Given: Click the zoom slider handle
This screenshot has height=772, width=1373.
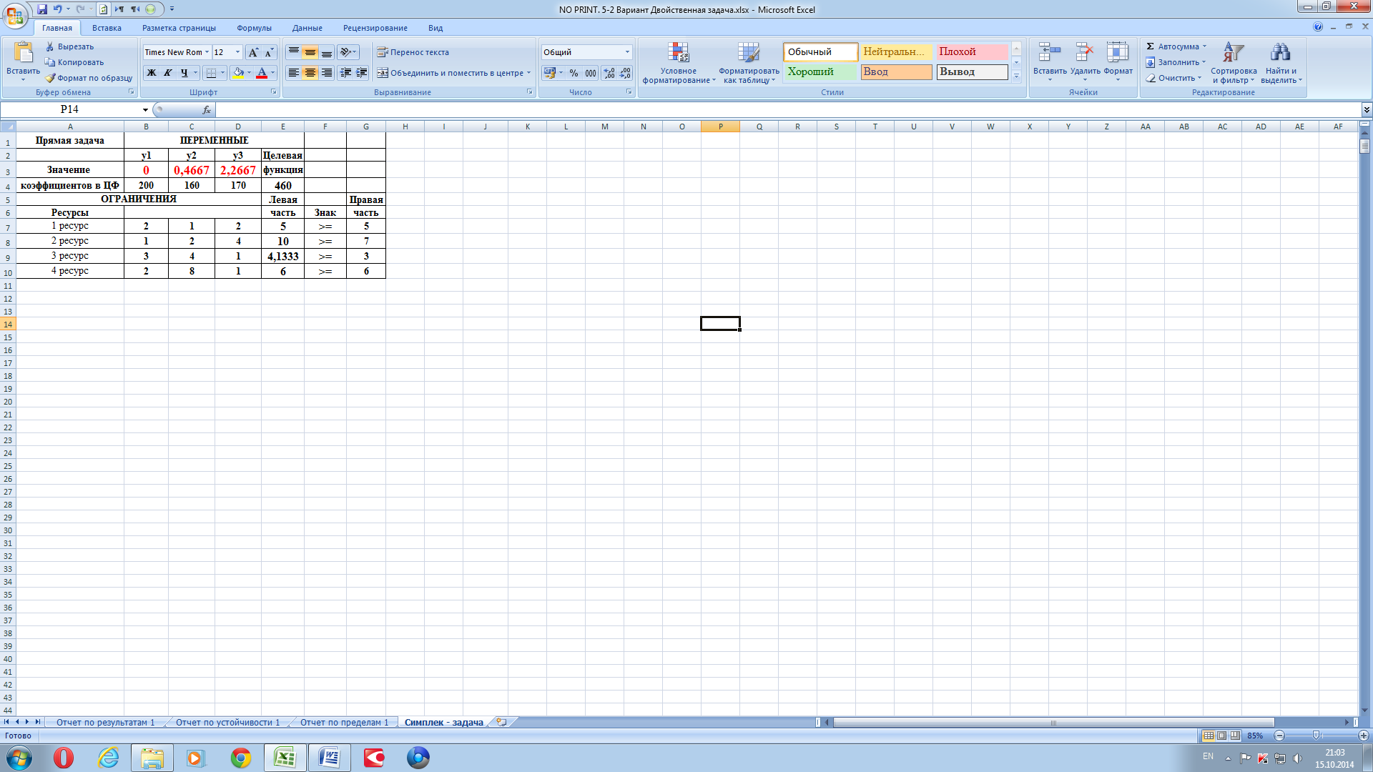Looking at the screenshot, I should coord(1316,736).
